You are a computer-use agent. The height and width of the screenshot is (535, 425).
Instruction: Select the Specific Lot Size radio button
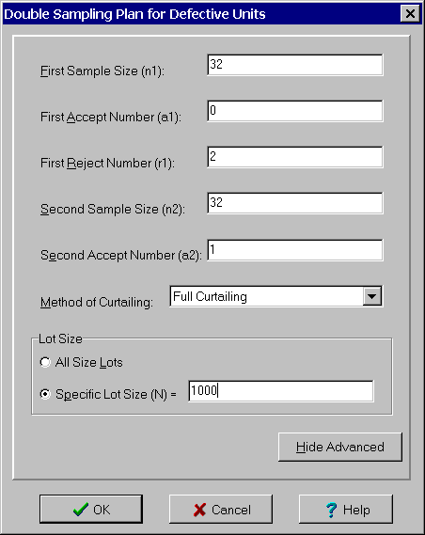tap(45, 394)
